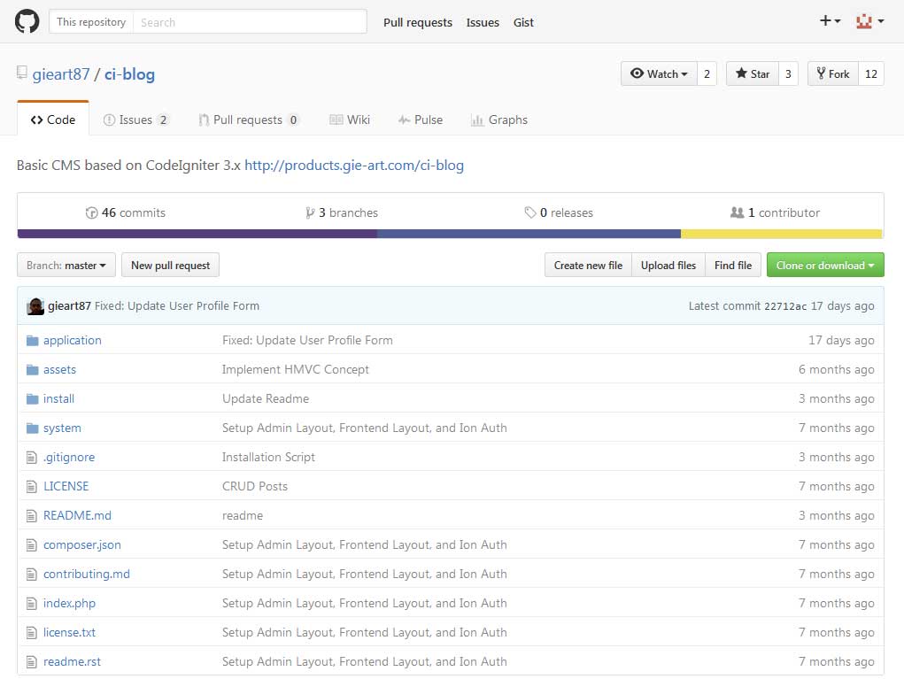Click the LICENSE file icon
Image resolution: width=904 pixels, height=679 pixels.
point(32,487)
